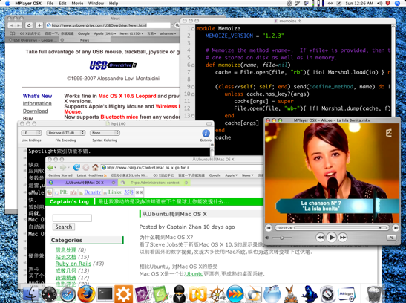Skip to next track in MPlayer
Viewport: 406px width, 303px height.
click(x=396, y=228)
